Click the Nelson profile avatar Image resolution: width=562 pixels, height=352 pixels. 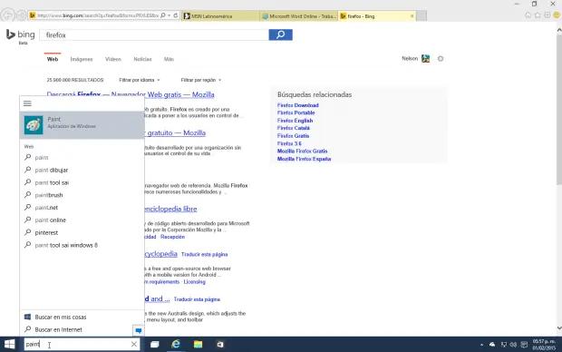[x=425, y=58]
